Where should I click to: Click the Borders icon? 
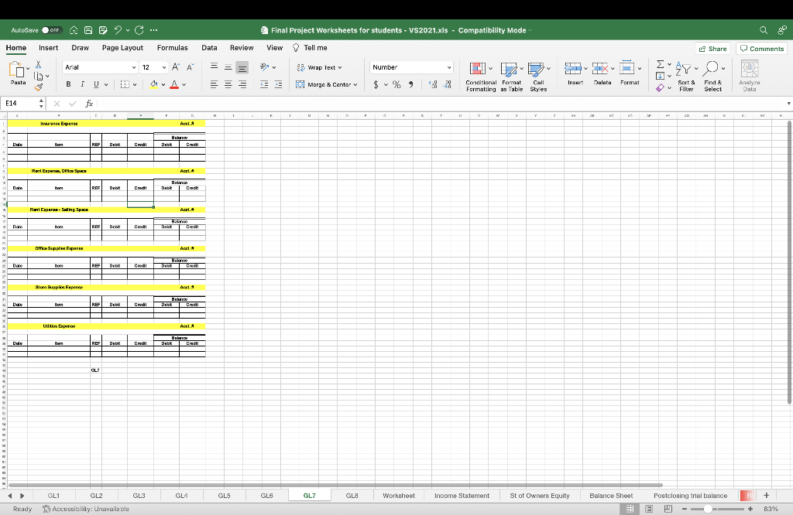(125, 84)
